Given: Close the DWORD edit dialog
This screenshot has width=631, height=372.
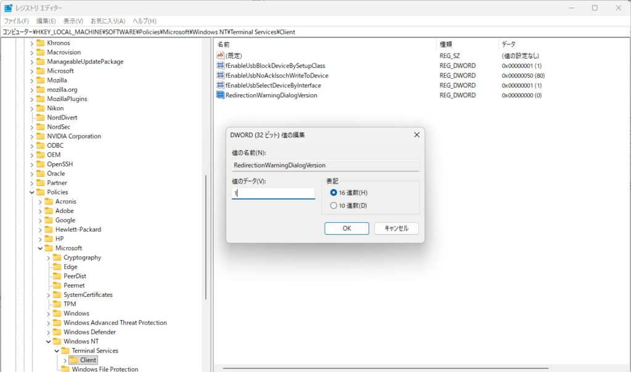Looking at the screenshot, I should click(x=417, y=135).
